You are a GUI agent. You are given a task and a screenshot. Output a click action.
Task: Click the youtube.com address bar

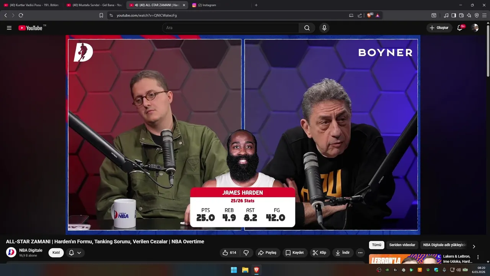(x=230, y=15)
